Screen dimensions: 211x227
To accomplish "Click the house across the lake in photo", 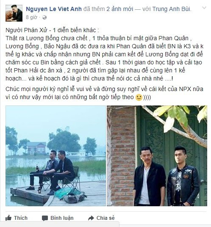I will click(36, 148).
